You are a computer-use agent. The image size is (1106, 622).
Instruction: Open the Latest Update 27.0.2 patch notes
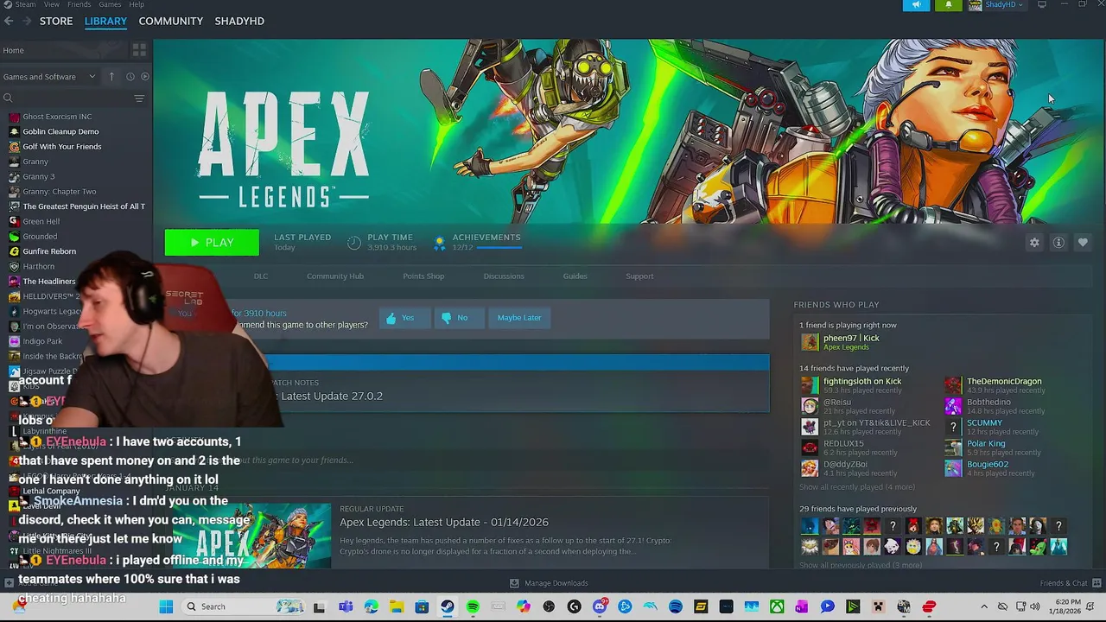pyautogui.click(x=332, y=396)
